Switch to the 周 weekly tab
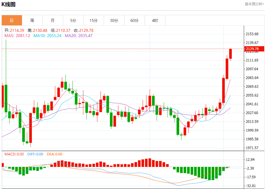266x189 pixels. click(32, 20)
